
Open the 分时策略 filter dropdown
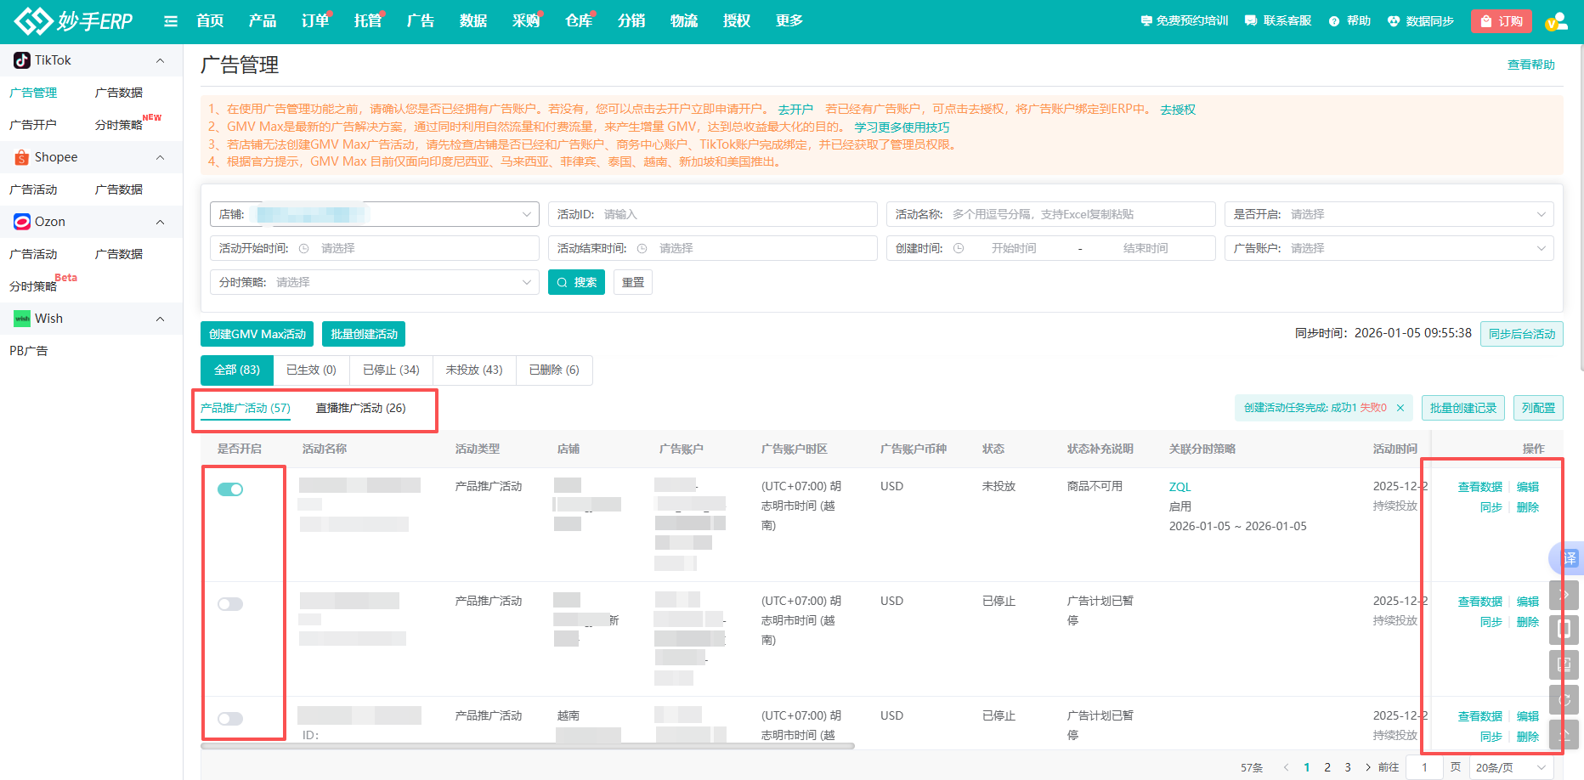375,282
